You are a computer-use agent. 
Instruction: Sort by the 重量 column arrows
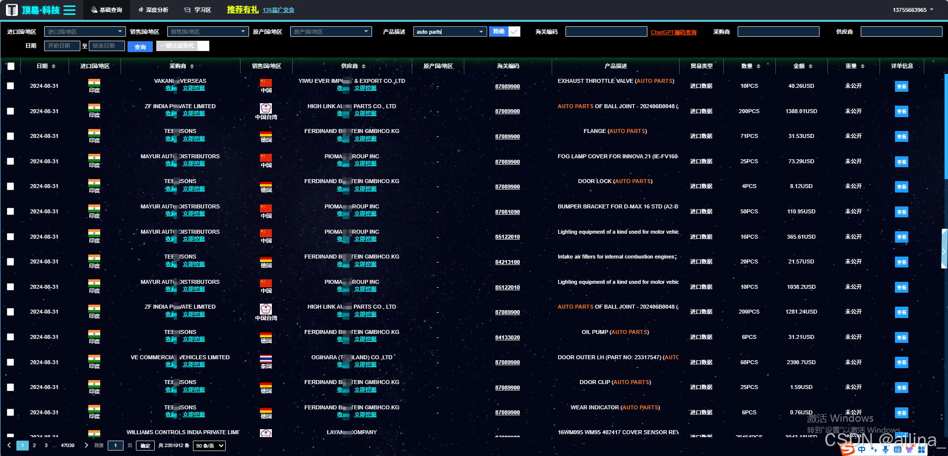click(x=863, y=66)
